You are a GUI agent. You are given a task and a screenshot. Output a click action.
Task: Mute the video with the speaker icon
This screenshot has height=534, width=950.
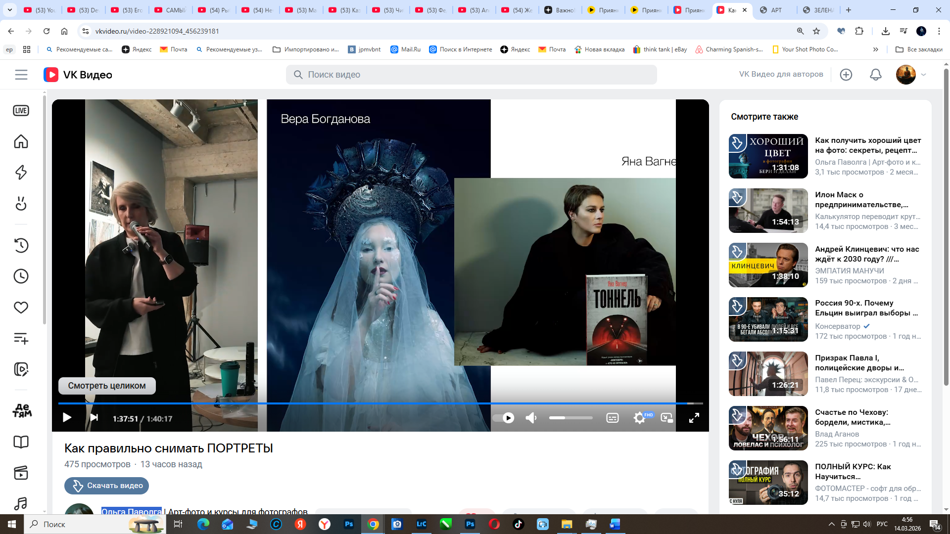click(531, 418)
